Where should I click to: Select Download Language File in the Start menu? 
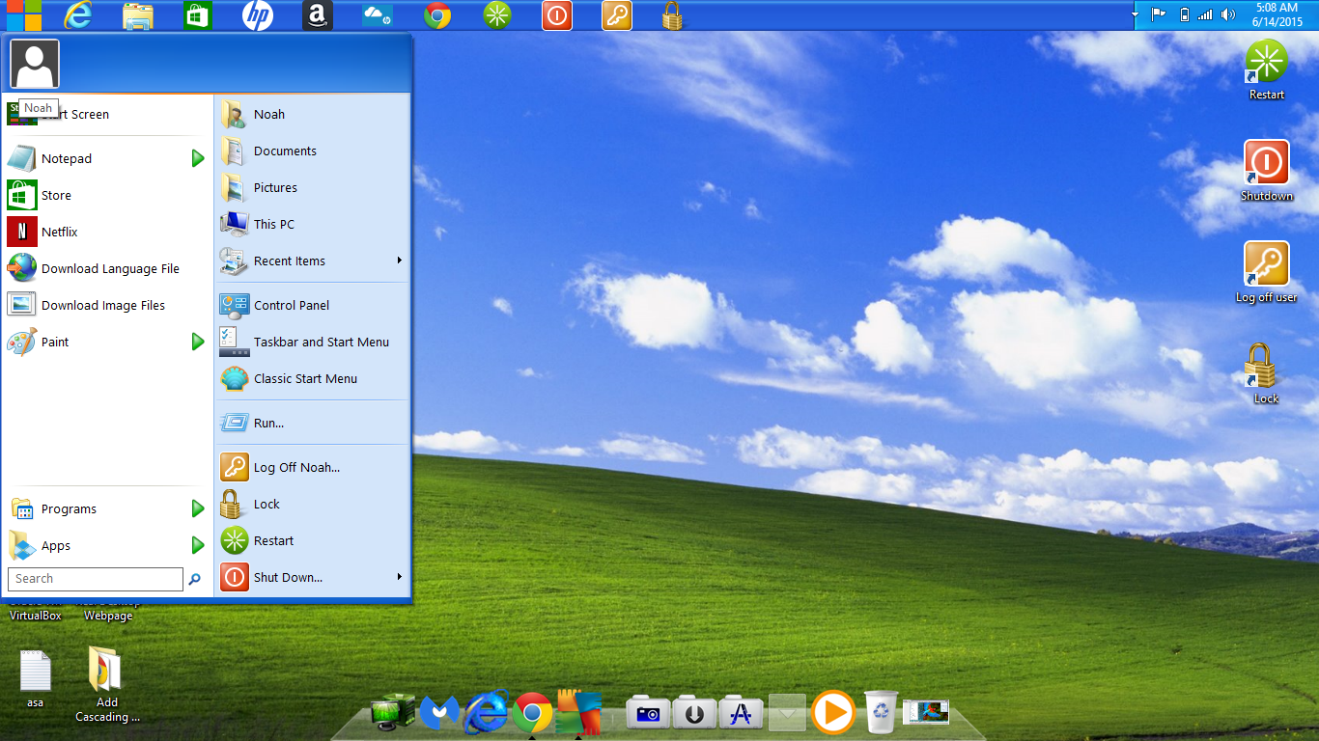[107, 268]
